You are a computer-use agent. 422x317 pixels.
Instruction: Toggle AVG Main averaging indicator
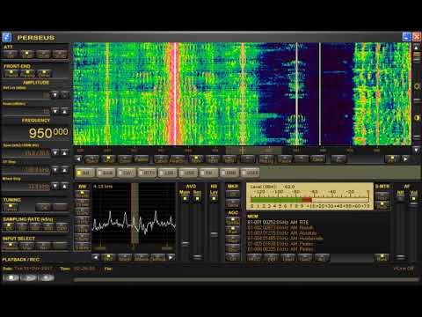click(185, 199)
